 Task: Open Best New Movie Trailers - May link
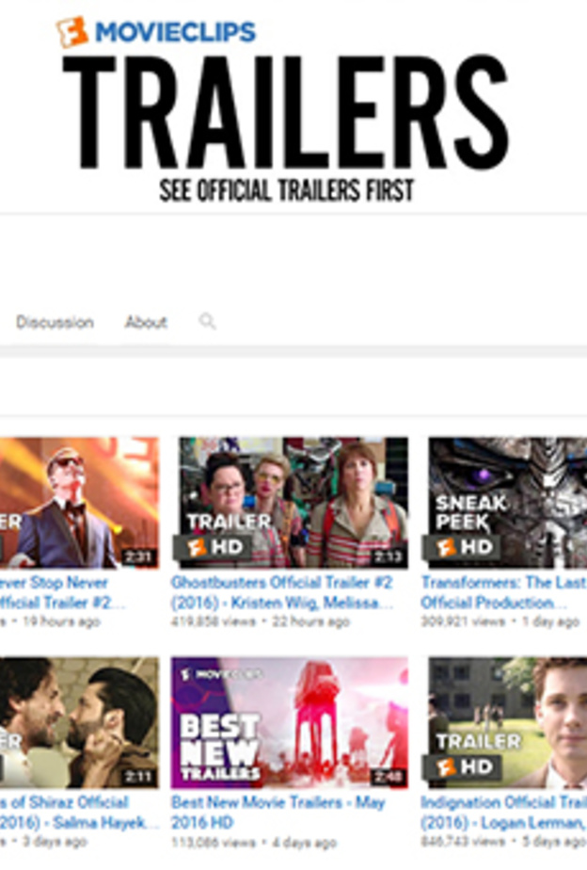click(x=278, y=812)
